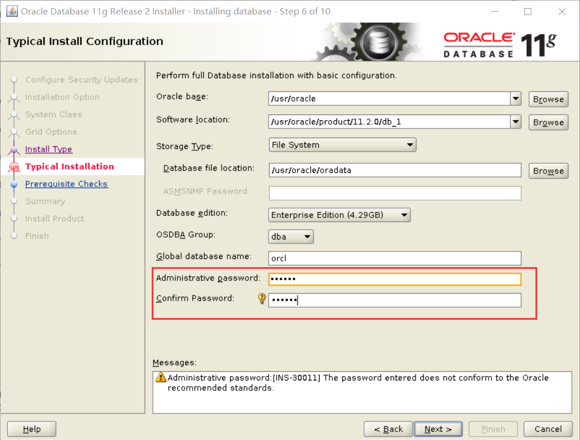This screenshot has height=440, width=580.
Task: Focus the Global database name field
Action: coord(395,258)
